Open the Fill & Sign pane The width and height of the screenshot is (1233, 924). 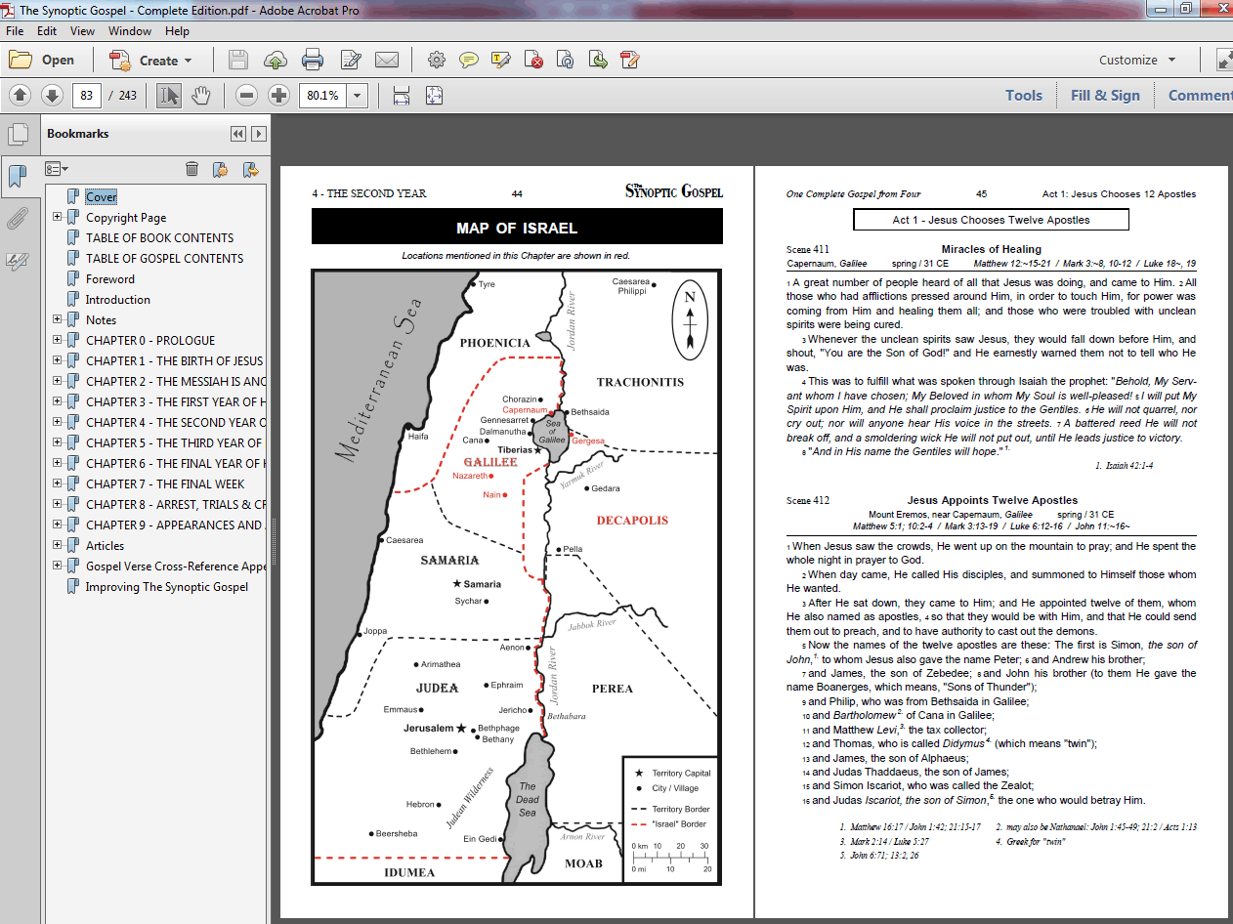pyautogui.click(x=1105, y=95)
